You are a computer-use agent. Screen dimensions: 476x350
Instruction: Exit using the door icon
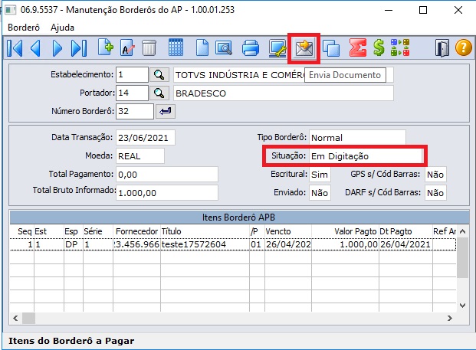tap(442, 48)
